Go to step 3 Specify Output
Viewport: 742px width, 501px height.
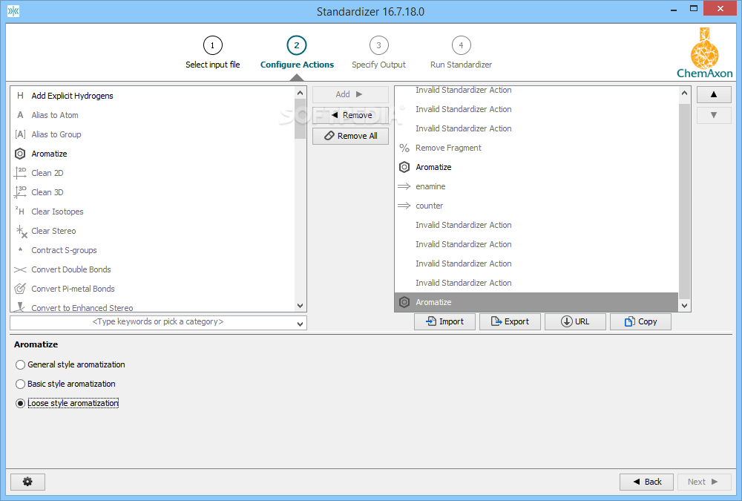point(378,53)
